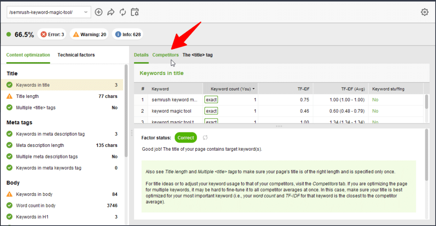Viewport: 436px width, 226px height.
Task: Click the orange Warning: 20 badge
Action: tap(89, 34)
